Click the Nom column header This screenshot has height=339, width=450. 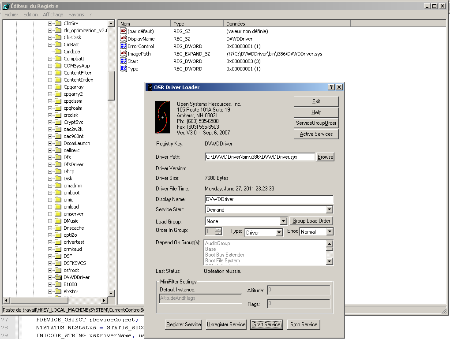(x=144, y=24)
